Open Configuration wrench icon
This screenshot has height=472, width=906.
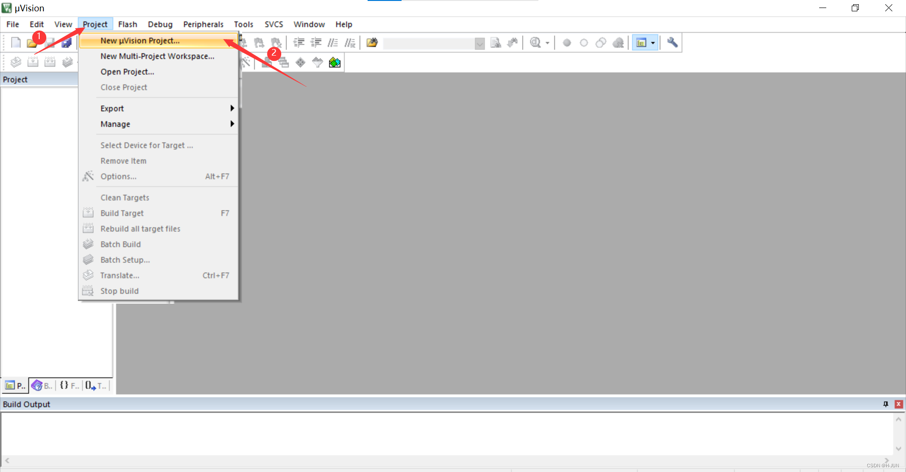[672, 43]
